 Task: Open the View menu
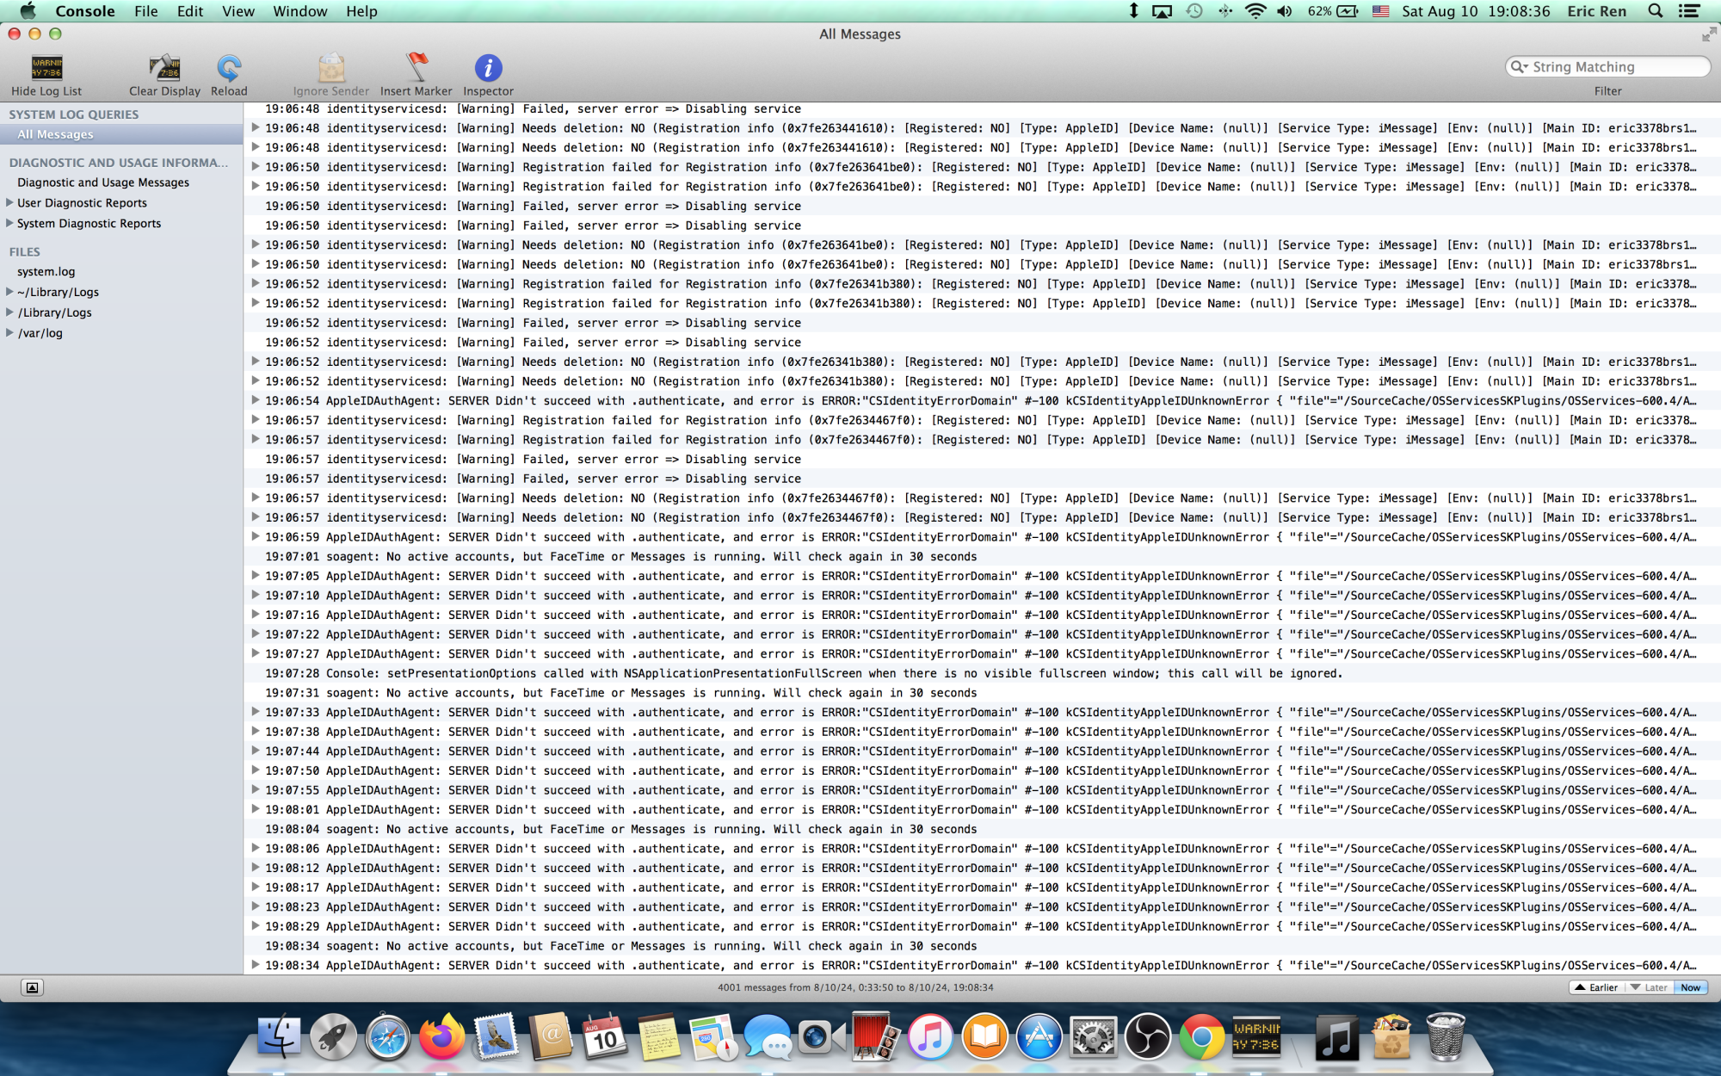coord(237,11)
